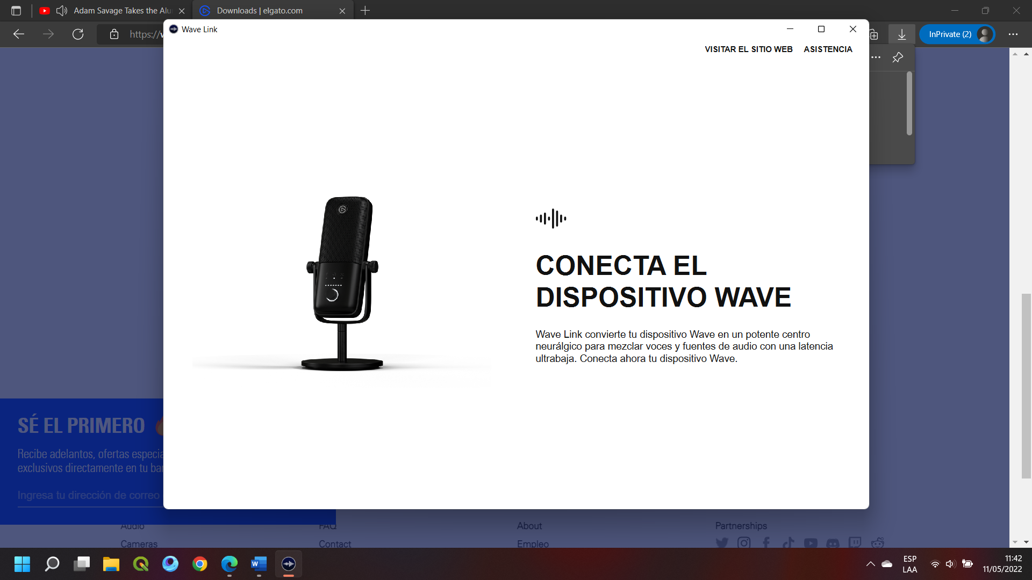Open File Explorer from taskbar
Viewport: 1032px width, 580px height.
coord(111,563)
